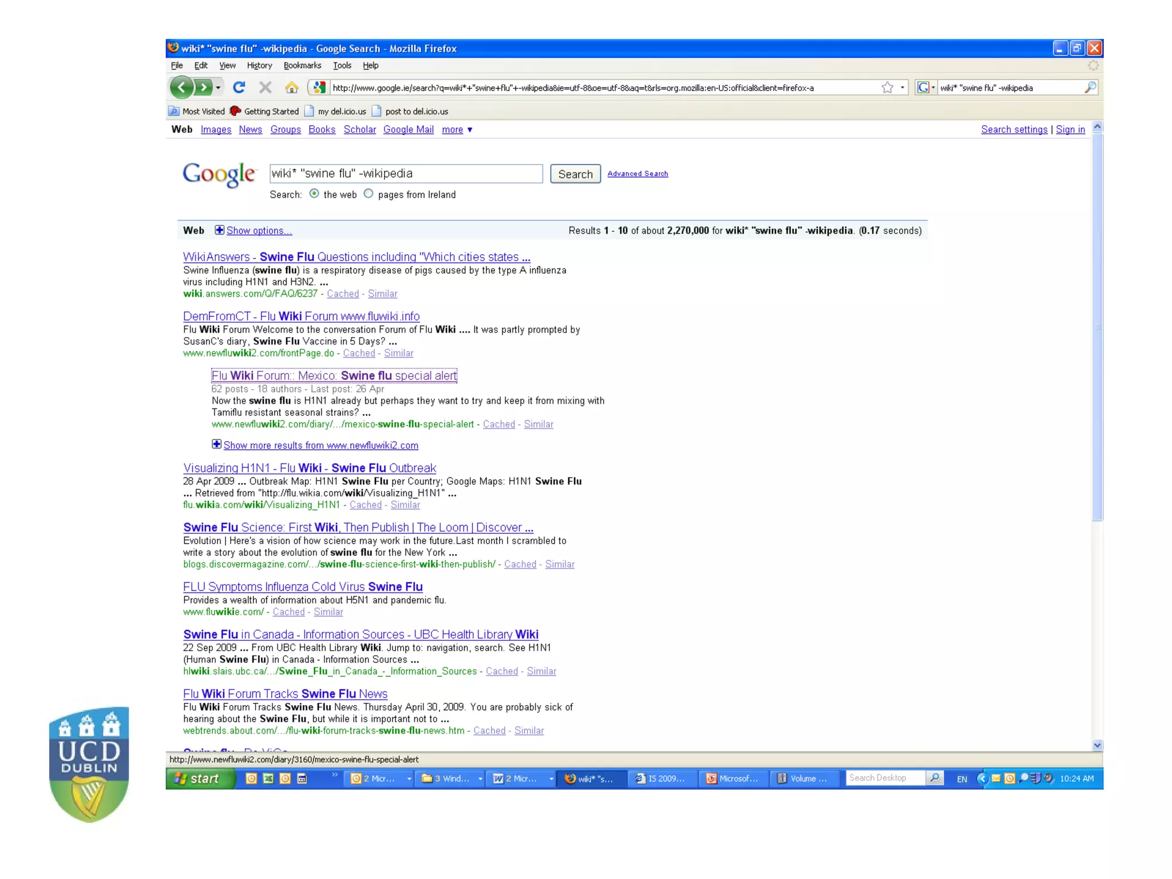
Task: Open the Bookmarks menu
Action: [302, 66]
